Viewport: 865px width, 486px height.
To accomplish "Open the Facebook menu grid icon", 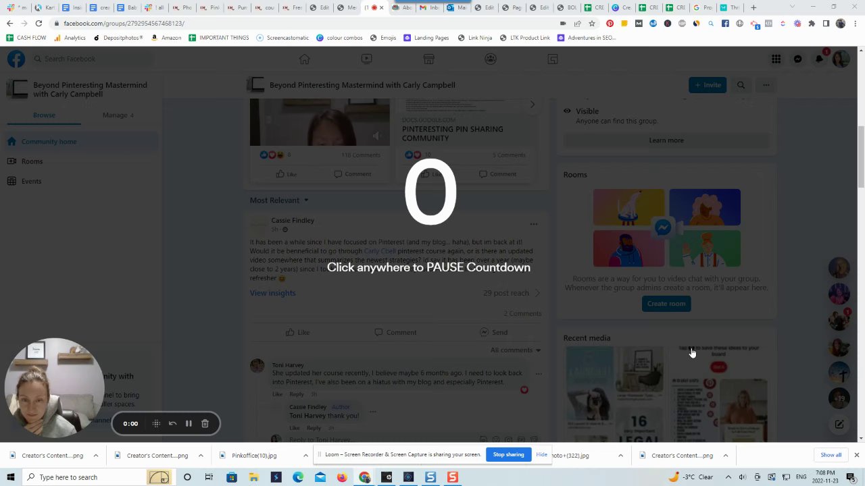I will pos(776,59).
